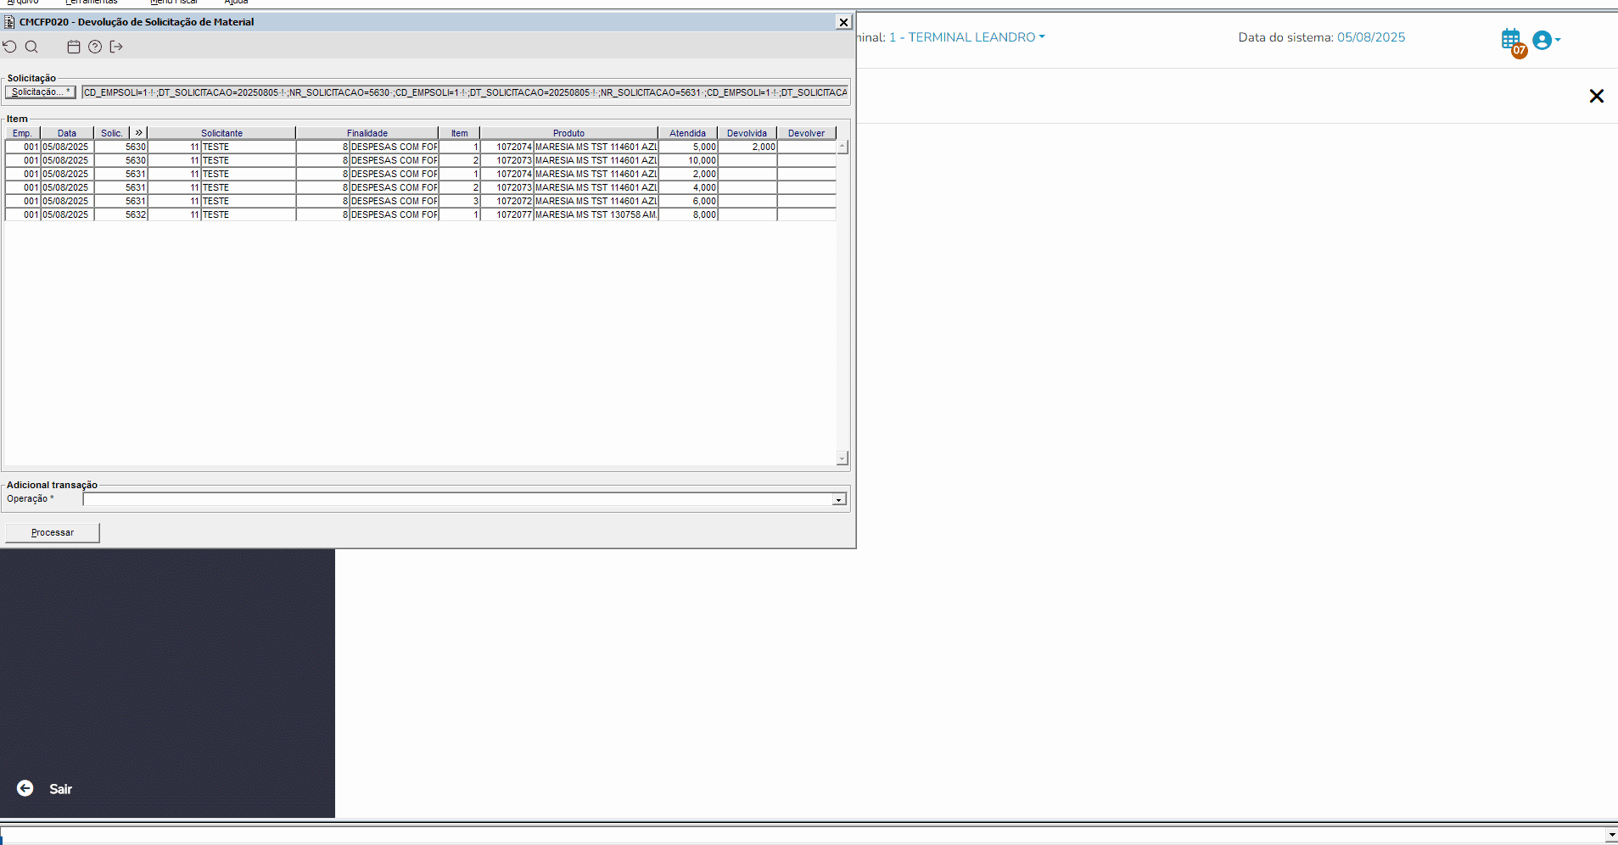Click the Atendida value 8,000

tap(688, 214)
